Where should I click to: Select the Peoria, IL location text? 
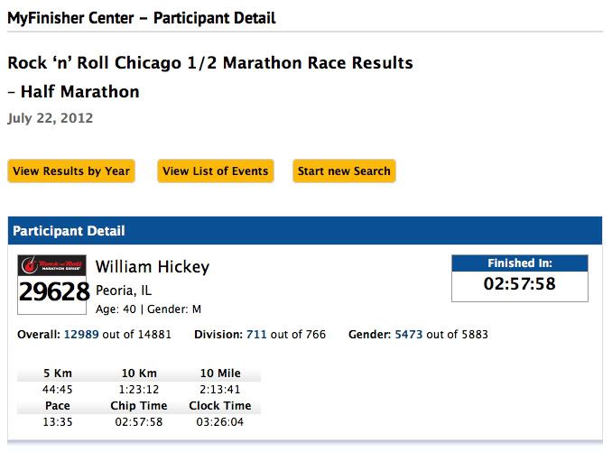[x=124, y=291]
